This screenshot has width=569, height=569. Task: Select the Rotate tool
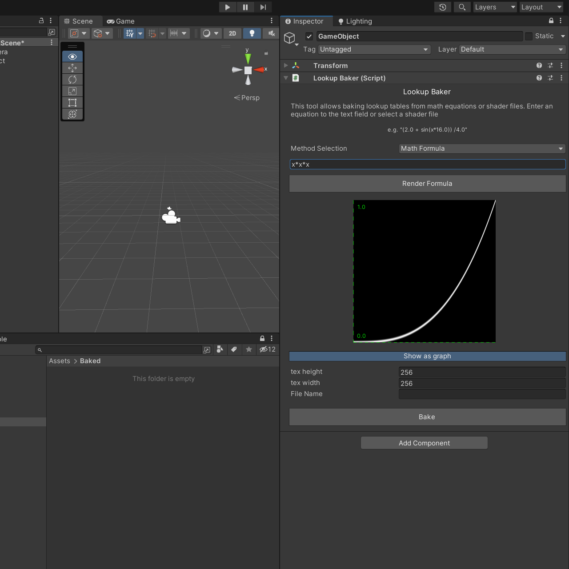[x=72, y=80]
